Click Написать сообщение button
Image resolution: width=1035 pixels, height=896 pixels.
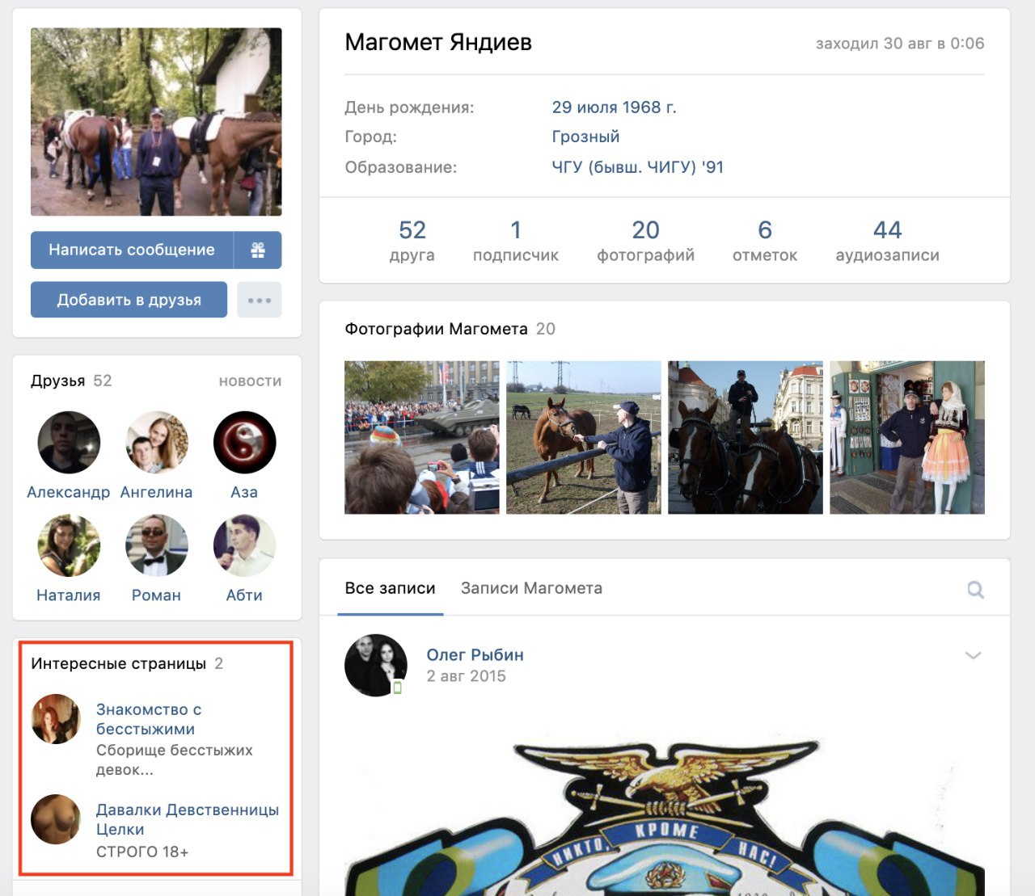(x=132, y=250)
